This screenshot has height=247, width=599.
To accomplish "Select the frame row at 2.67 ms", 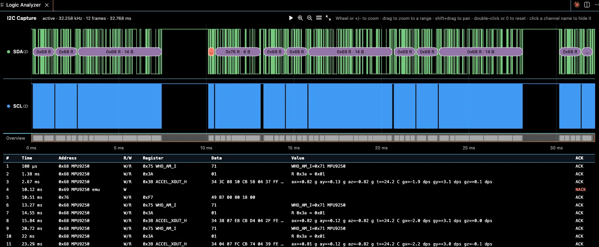I will pyautogui.click(x=299, y=182).
